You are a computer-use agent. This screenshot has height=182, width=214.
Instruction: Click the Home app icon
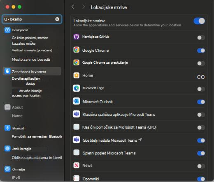pyautogui.click(x=76, y=75)
